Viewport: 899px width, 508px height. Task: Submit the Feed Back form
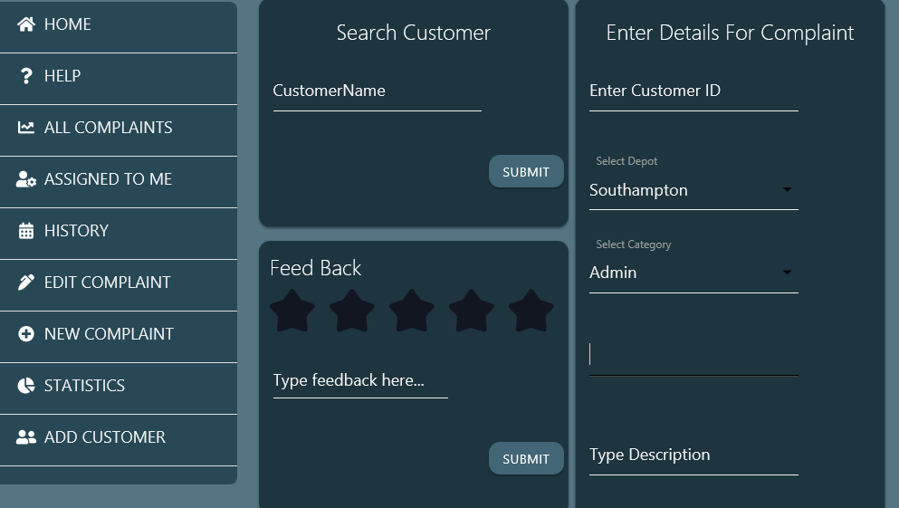(526, 459)
